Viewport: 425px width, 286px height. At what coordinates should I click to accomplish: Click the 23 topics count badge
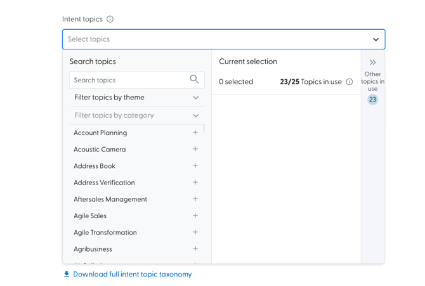click(x=373, y=100)
